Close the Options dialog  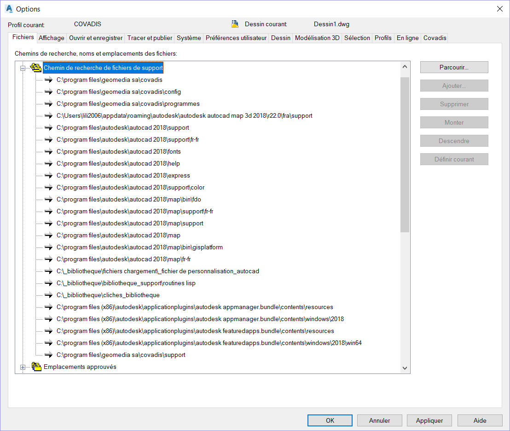(499, 9)
